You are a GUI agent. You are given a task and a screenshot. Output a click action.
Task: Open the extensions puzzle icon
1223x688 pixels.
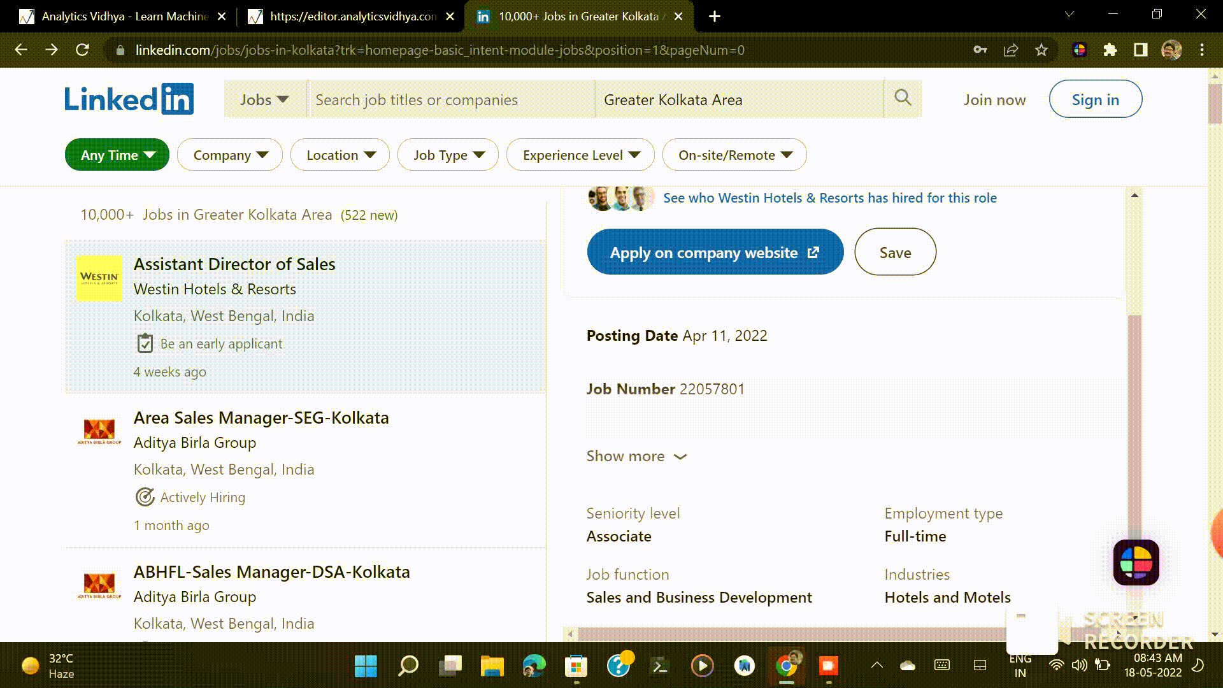tap(1110, 50)
